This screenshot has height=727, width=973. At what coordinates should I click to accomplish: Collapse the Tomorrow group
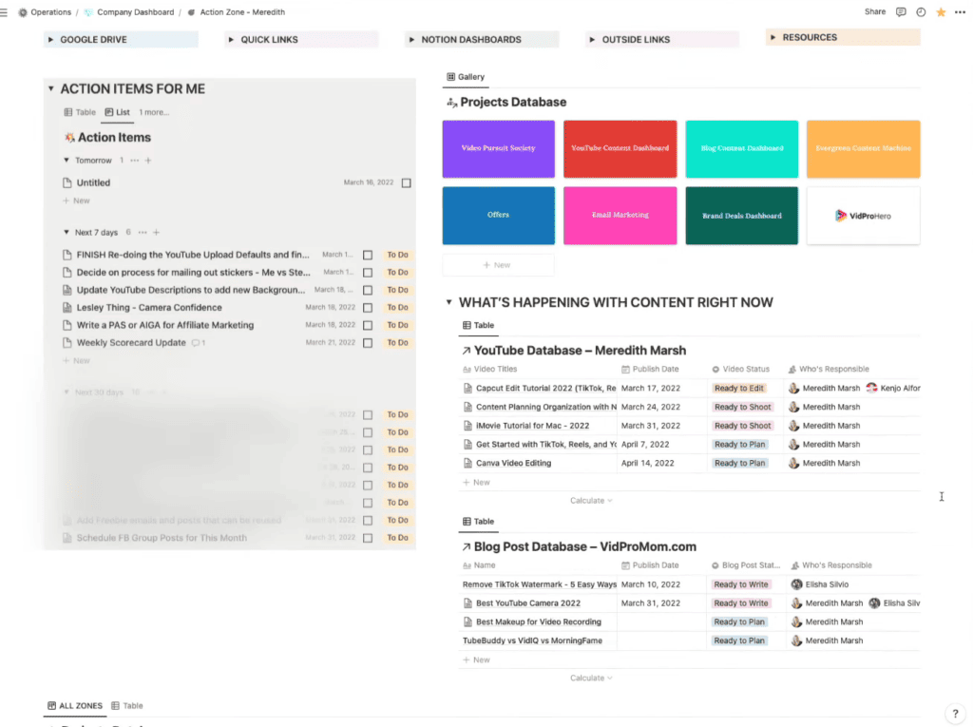point(67,161)
